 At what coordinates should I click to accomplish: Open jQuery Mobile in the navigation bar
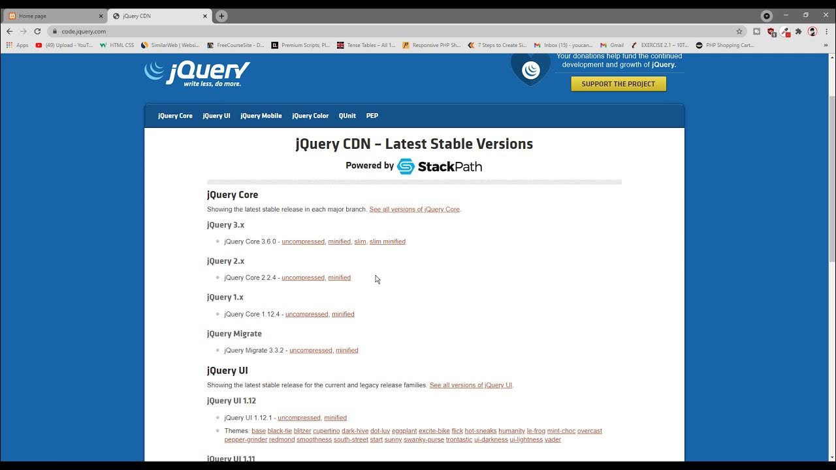[x=261, y=116]
